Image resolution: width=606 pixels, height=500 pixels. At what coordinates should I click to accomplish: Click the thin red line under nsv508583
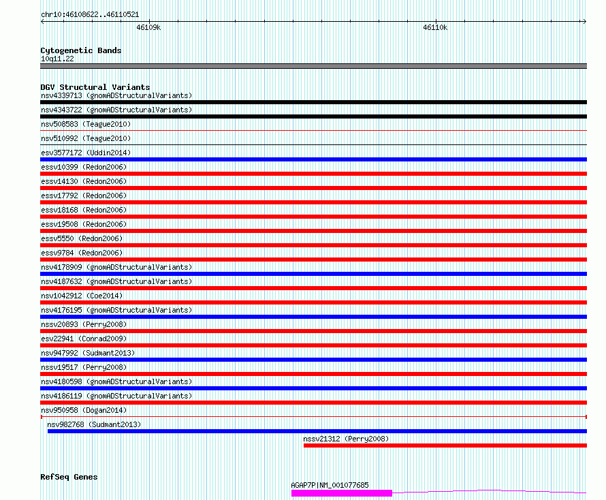click(x=313, y=131)
